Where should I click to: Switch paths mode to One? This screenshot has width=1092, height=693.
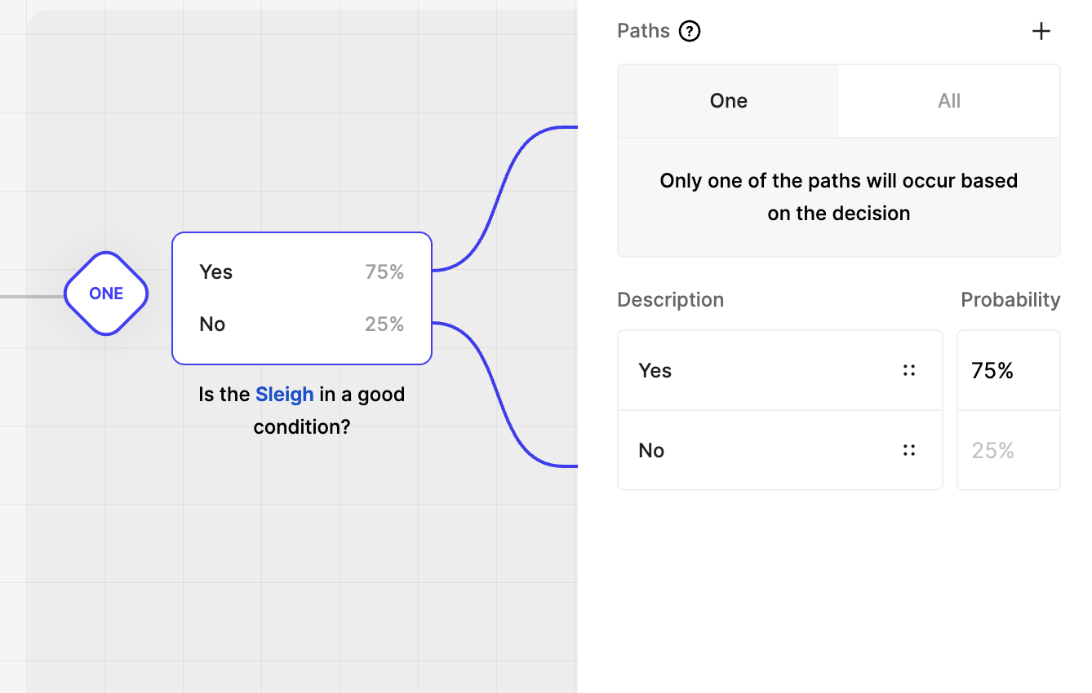coord(728,101)
